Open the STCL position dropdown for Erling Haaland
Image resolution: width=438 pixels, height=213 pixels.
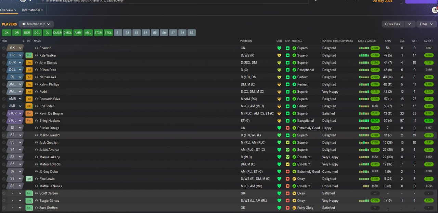(15, 121)
